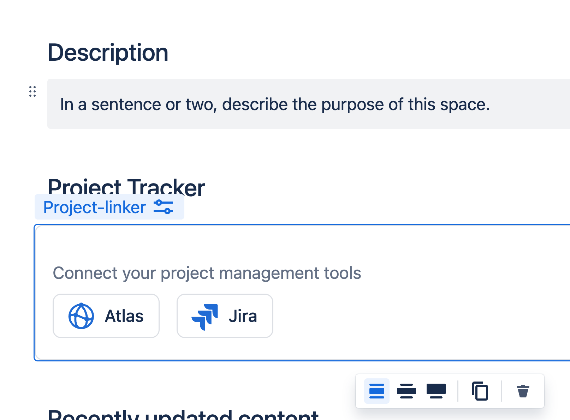Screen dimensions: 570x420
Task: Delete the macro using the trash icon
Action: 522,391
